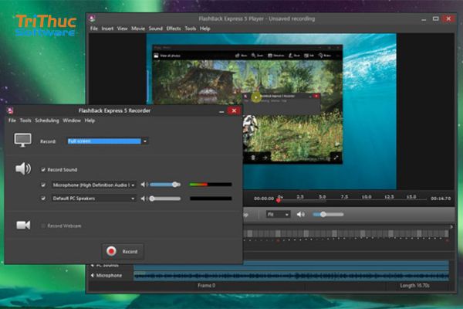Close the FlashBack Express 5 Recorder window
Screen dimensions: 463x309
[x=234, y=110]
